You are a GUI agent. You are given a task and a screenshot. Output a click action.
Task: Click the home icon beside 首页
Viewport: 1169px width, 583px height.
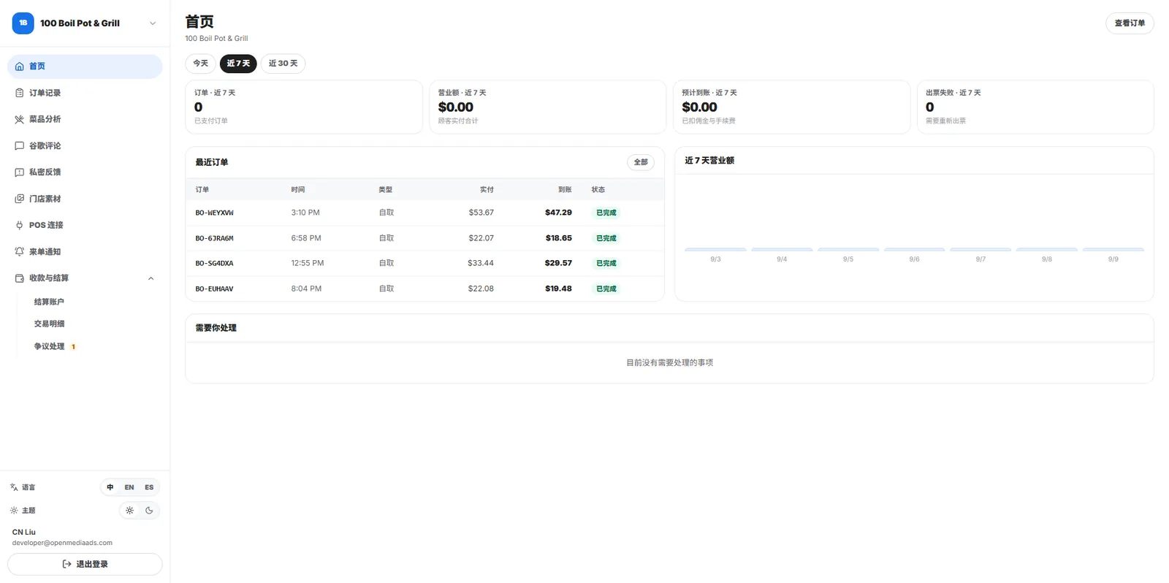(20, 66)
